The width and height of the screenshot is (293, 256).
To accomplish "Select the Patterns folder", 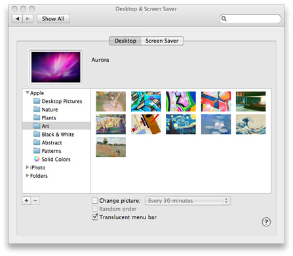I will click(56, 151).
